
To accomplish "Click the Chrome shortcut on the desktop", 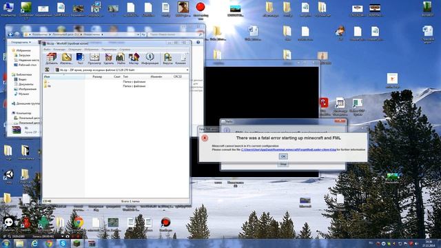I will point(78,223).
